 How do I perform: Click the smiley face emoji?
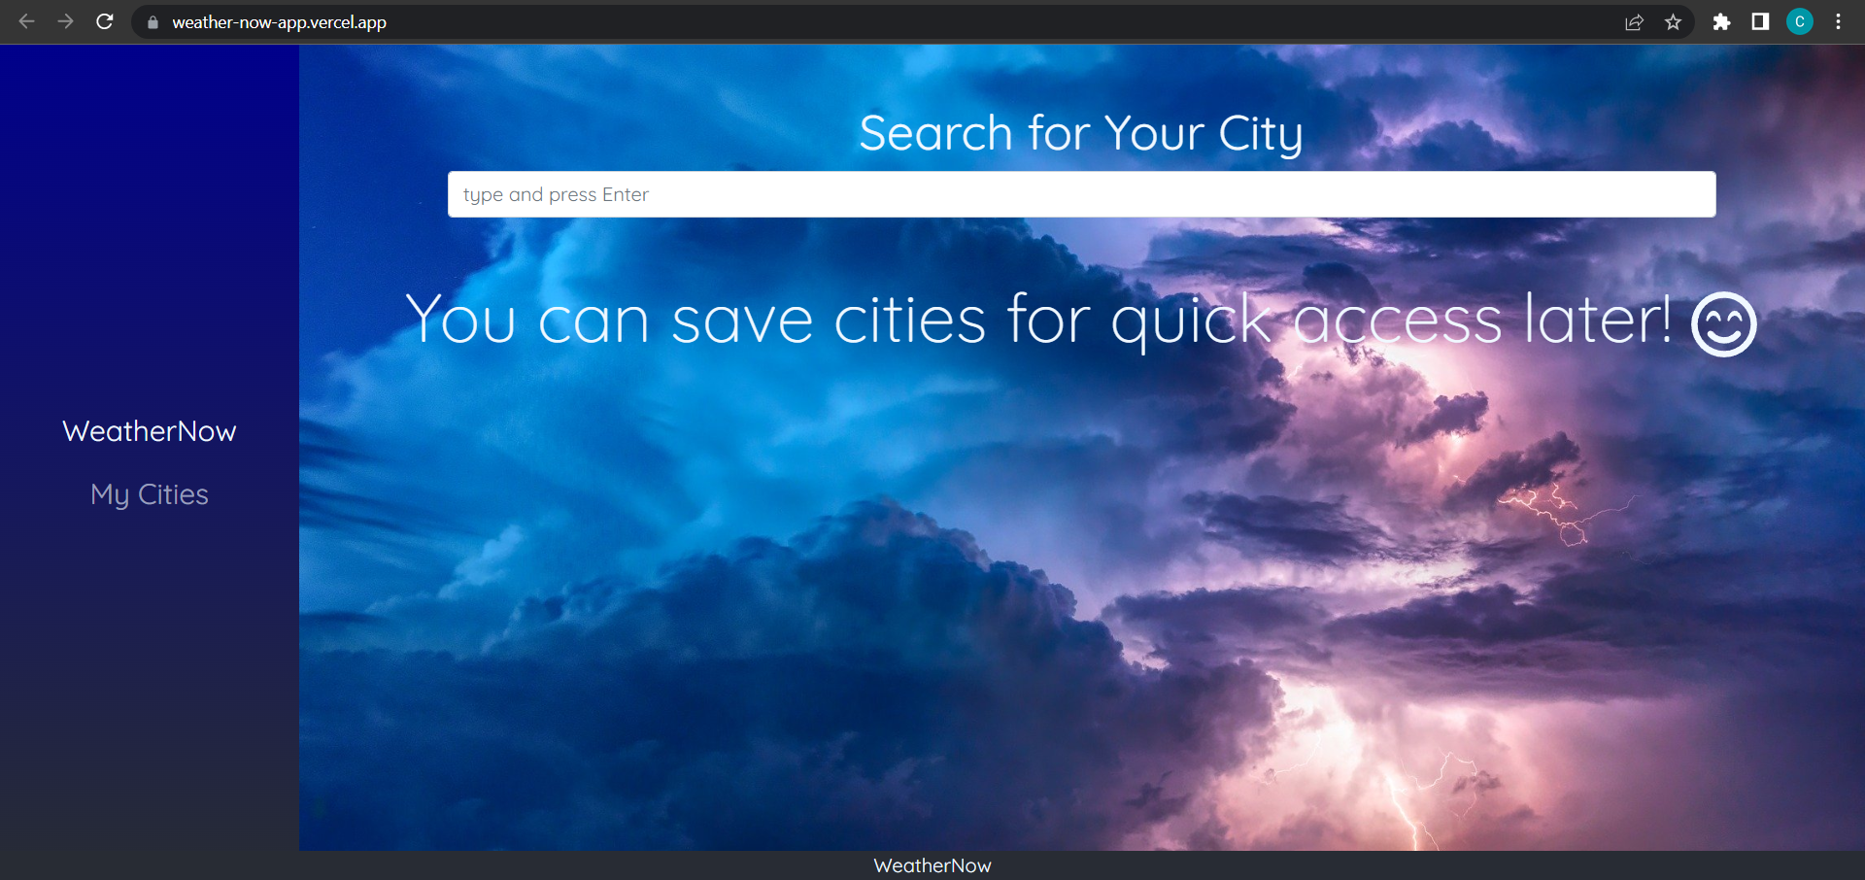coord(1724,323)
